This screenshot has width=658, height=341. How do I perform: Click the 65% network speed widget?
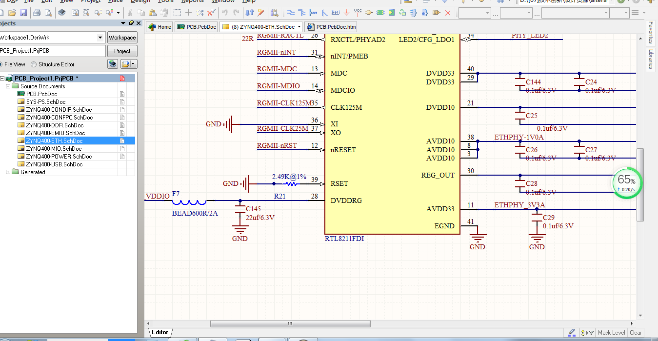click(627, 182)
